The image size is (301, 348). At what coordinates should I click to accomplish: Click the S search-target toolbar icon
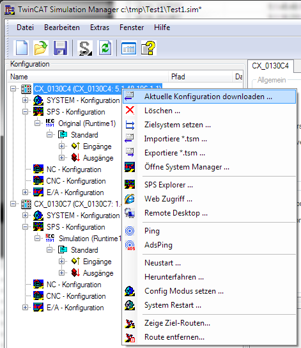pyautogui.click(x=86, y=48)
